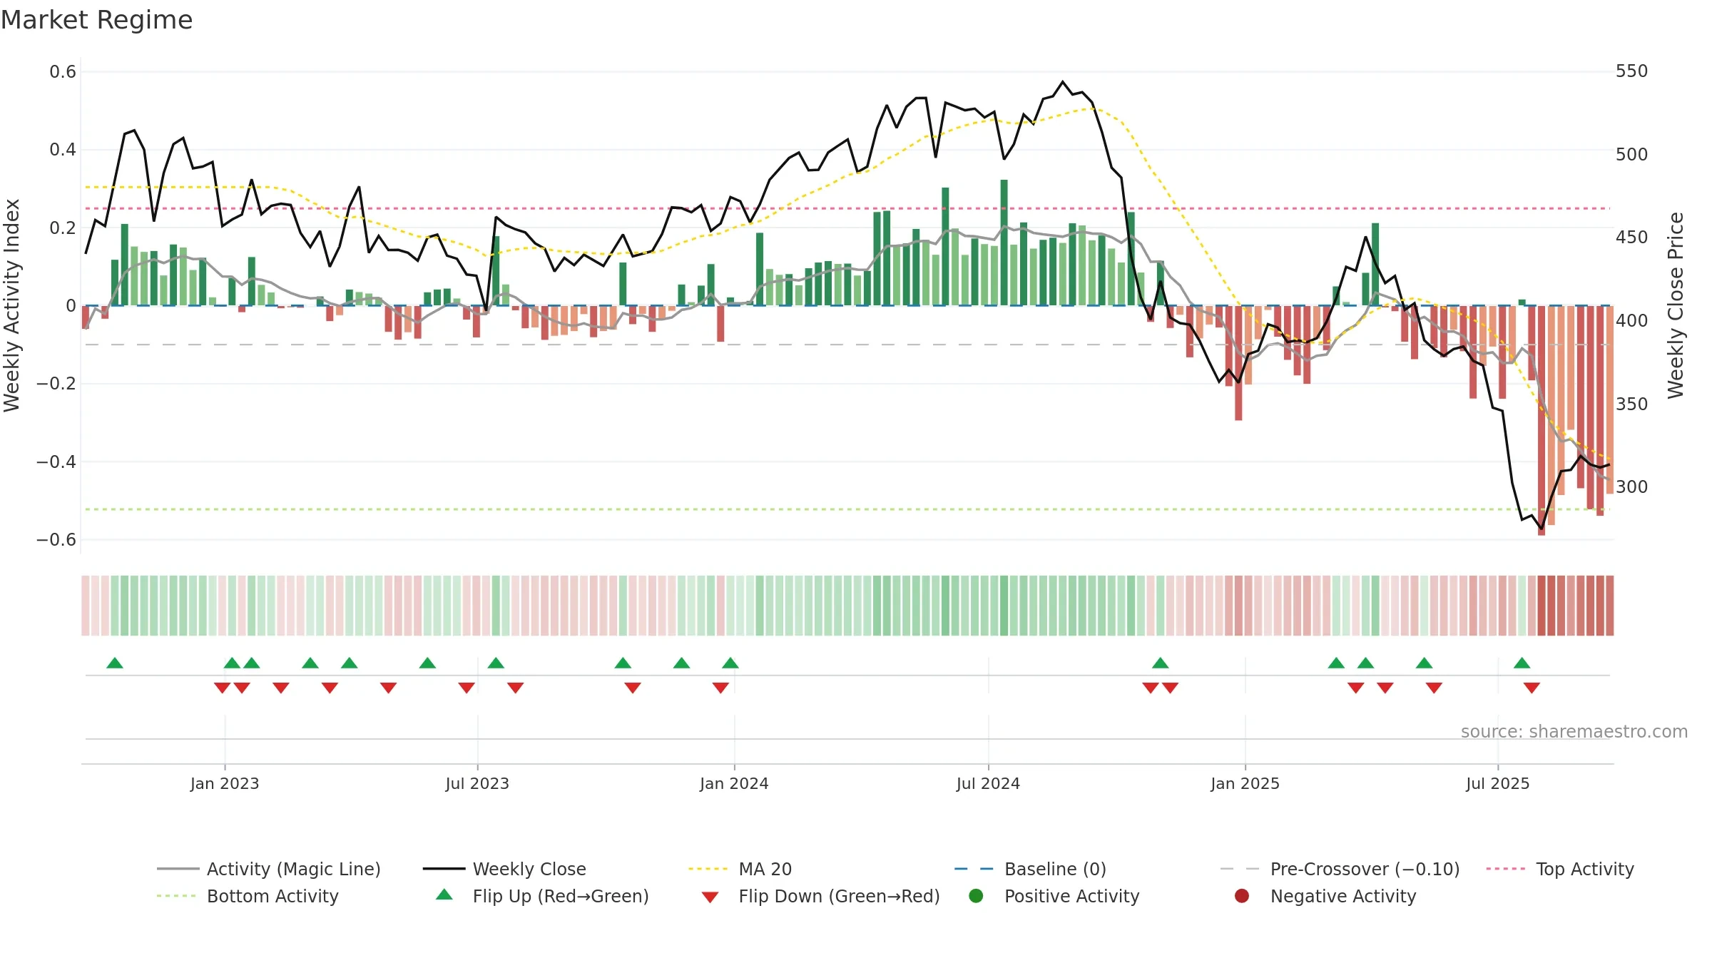Click the first Flip Up marker in late 2022

pyautogui.click(x=115, y=663)
